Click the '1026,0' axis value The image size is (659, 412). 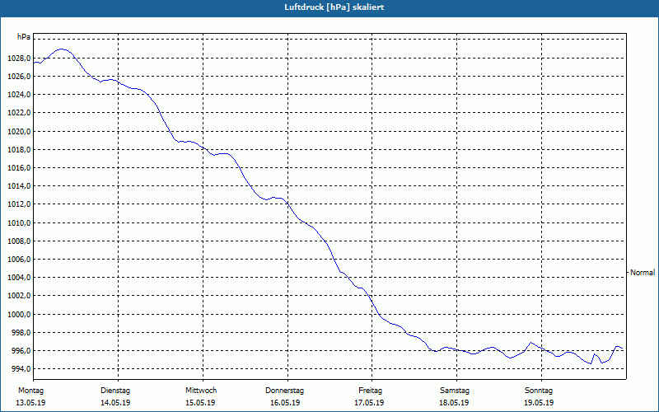click(x=19, y=77)
